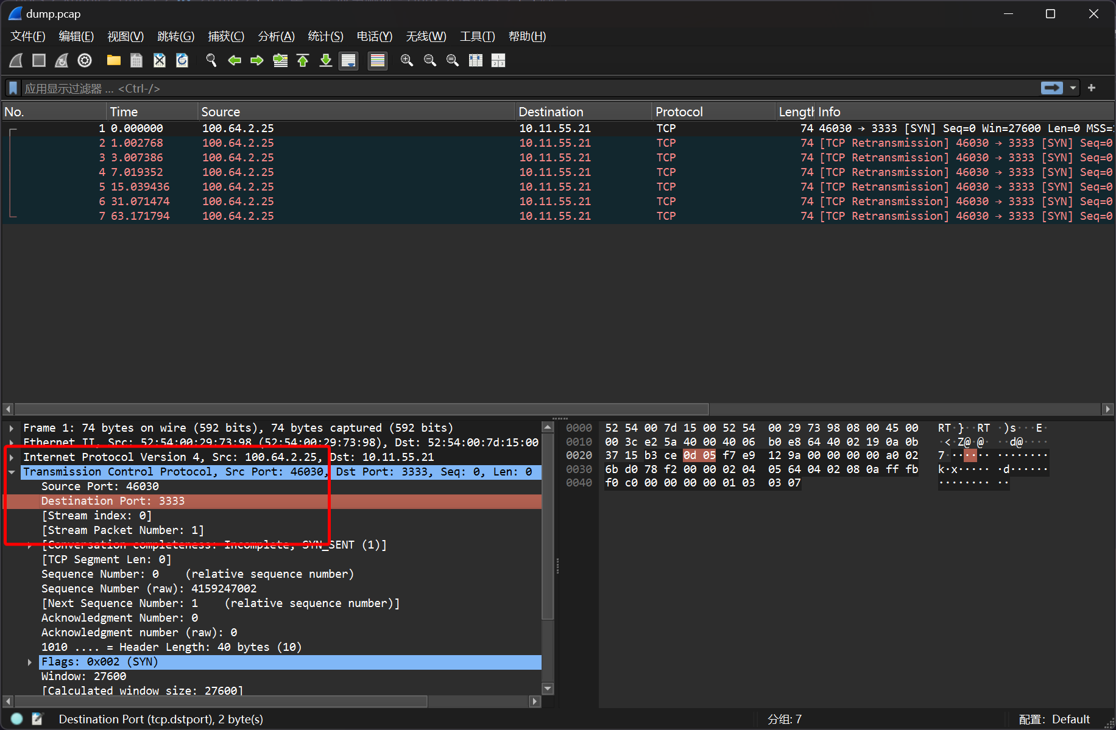1116x730 pixels.
Task: Toggle packet list colorization
Action: pos(378,60)
